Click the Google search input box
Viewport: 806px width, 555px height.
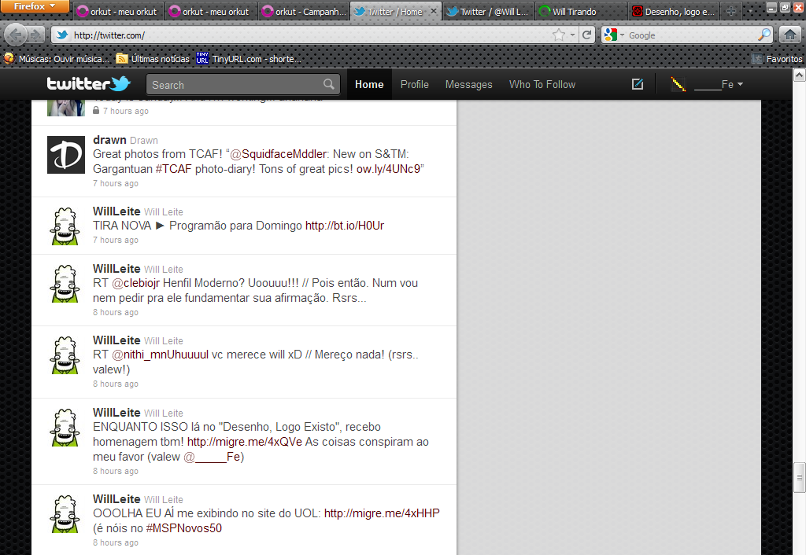[691, 35]
